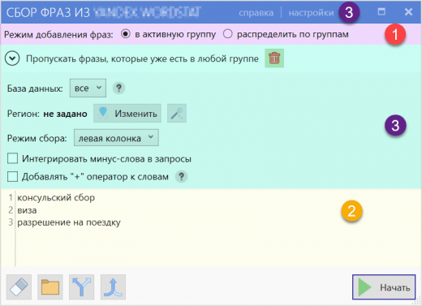Viewport: 422px width, 306px height.
Task: Click the Изменить region button
Action: 127,114
